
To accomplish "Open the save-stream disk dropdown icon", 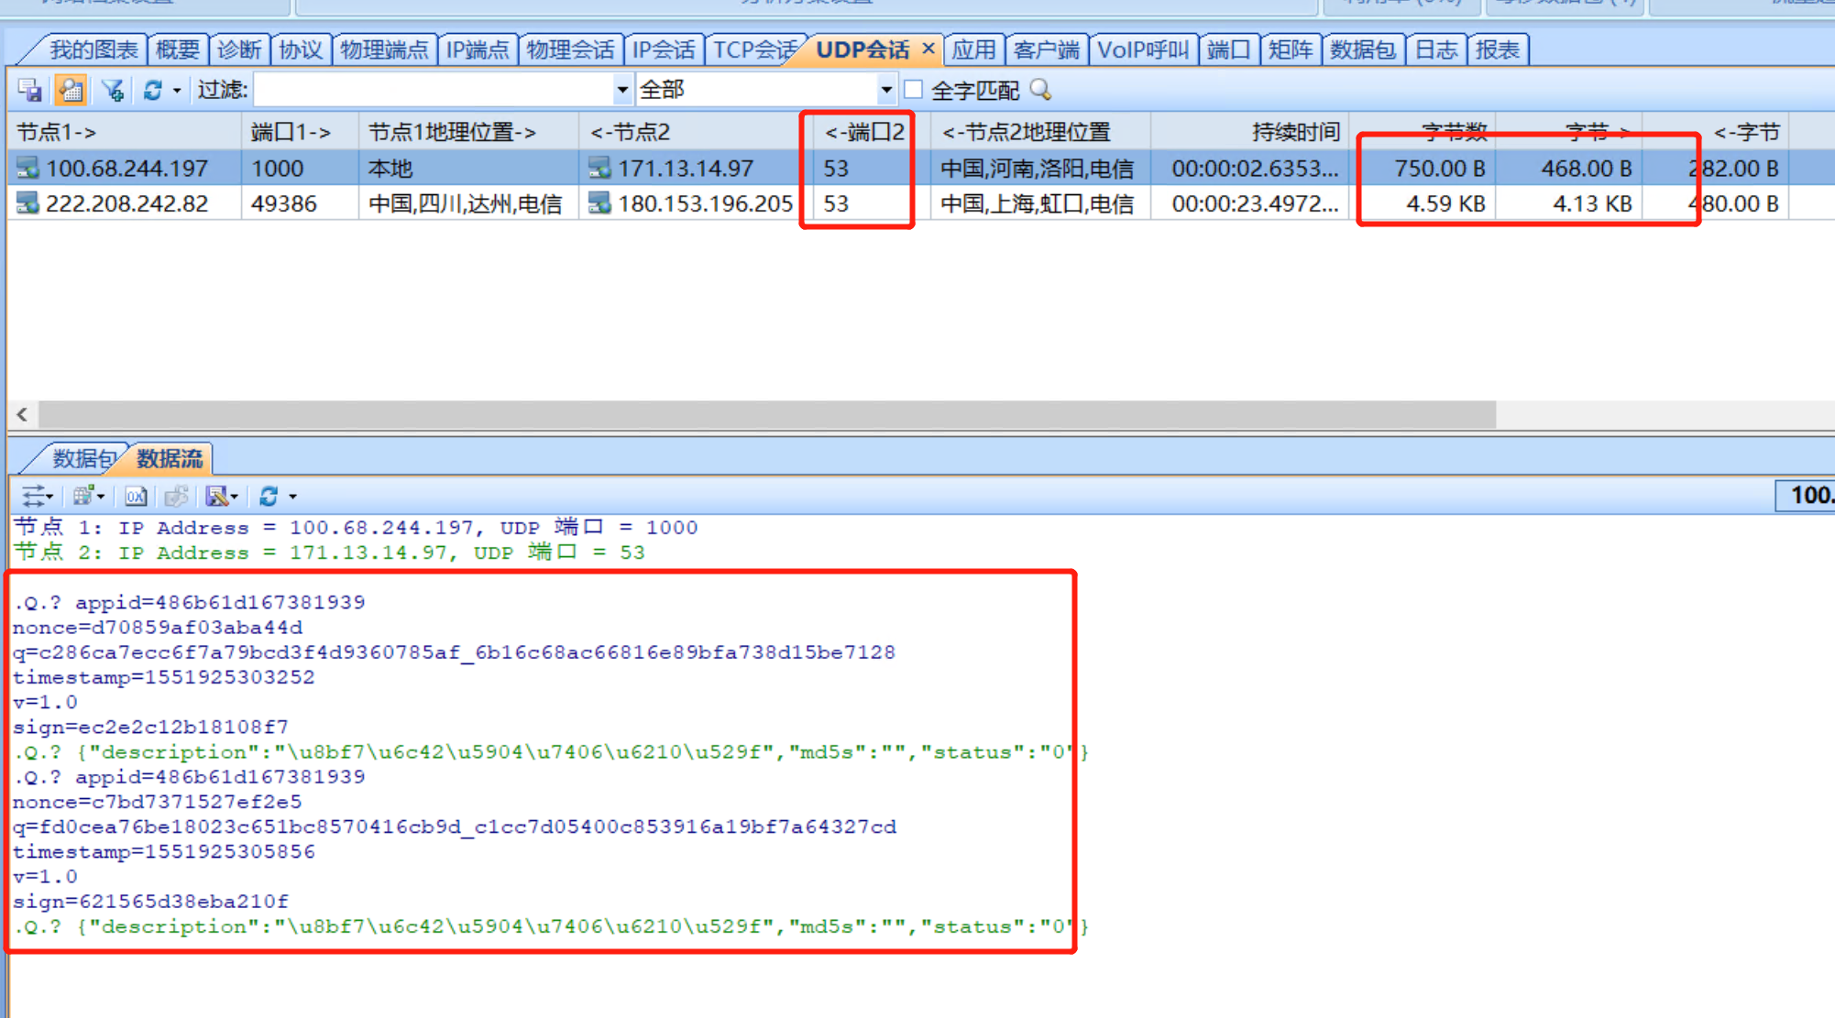I will point(221,496).
